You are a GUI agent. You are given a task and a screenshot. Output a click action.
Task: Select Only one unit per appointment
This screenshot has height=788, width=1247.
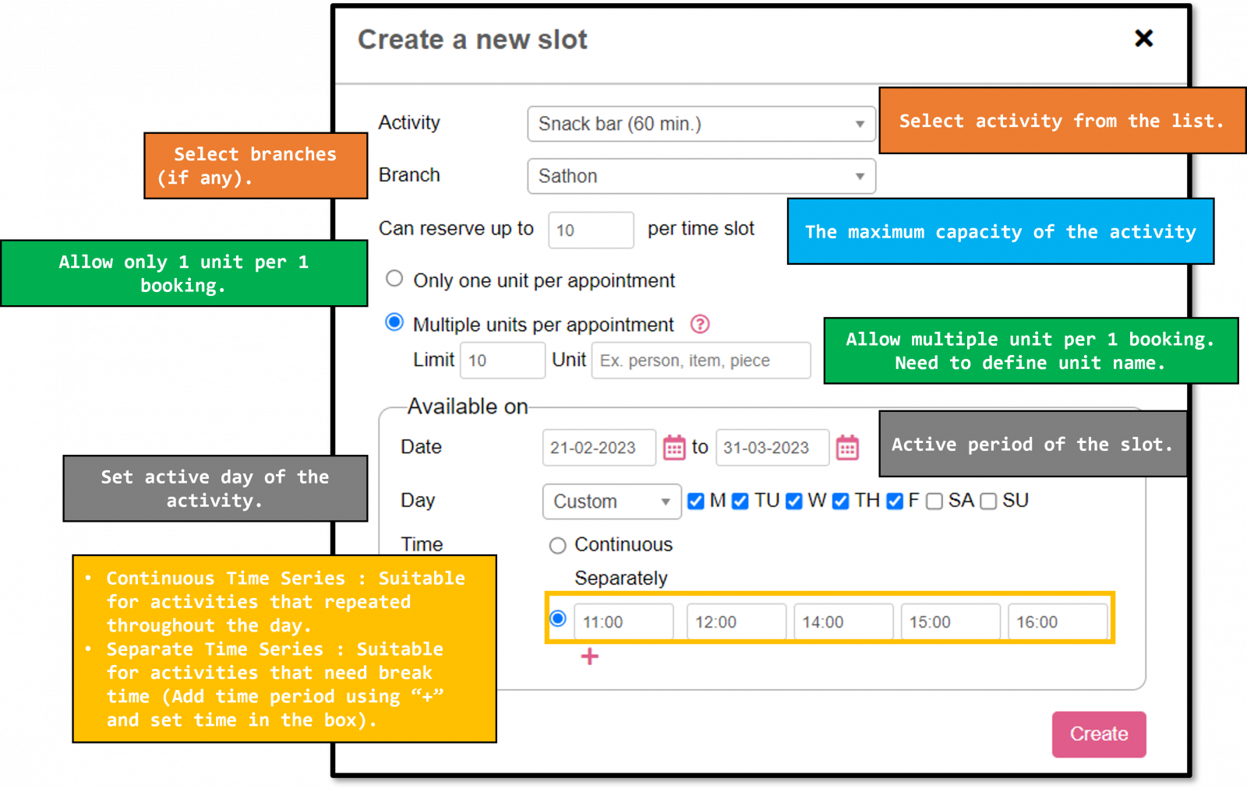point(394,279)
